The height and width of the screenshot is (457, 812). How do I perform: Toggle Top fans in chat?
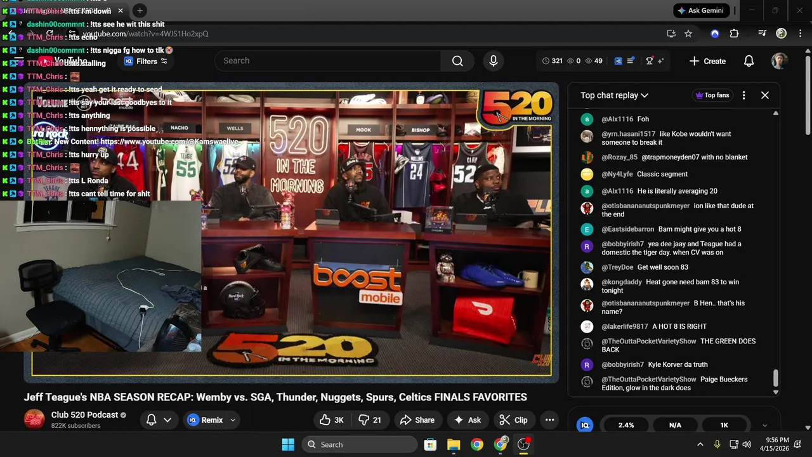[712, 95]
